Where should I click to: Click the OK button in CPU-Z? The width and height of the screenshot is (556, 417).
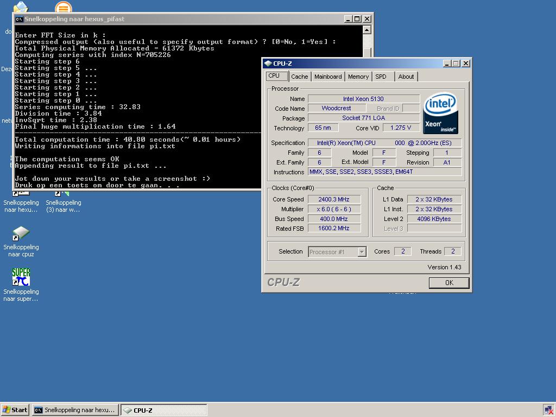[x=449, y=282]
